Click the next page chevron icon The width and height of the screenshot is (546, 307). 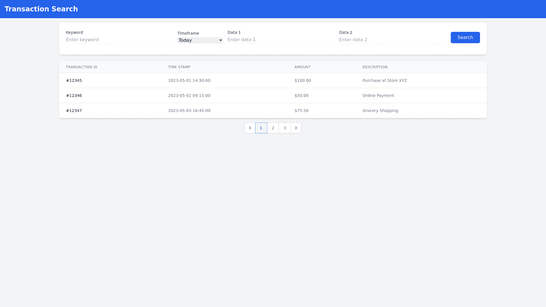296,128
